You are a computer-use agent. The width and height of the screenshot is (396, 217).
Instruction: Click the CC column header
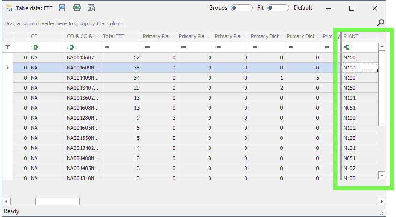pos(47,36)
